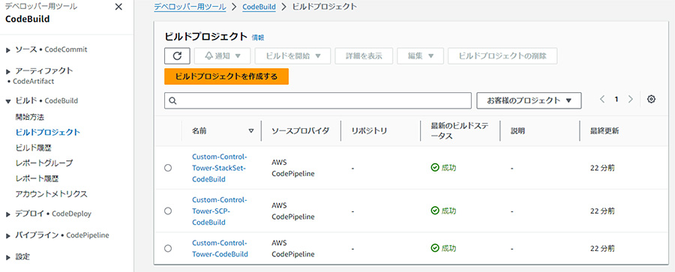Click success status icon for Custom-Control-Tower-StackSet-CodeBuild
The width and height of the screenshot is (675, 272).
tap(435, 168)
